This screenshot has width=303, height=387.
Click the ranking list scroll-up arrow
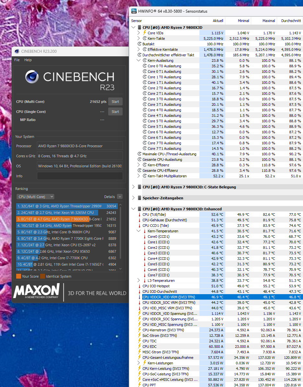[x=120, y=205]
